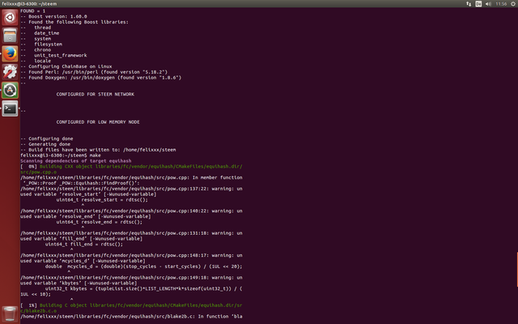The height and width of the screenshot is (324, 518).
Task: Open the keyboard layout indicator
Action: tap(478, 3)
